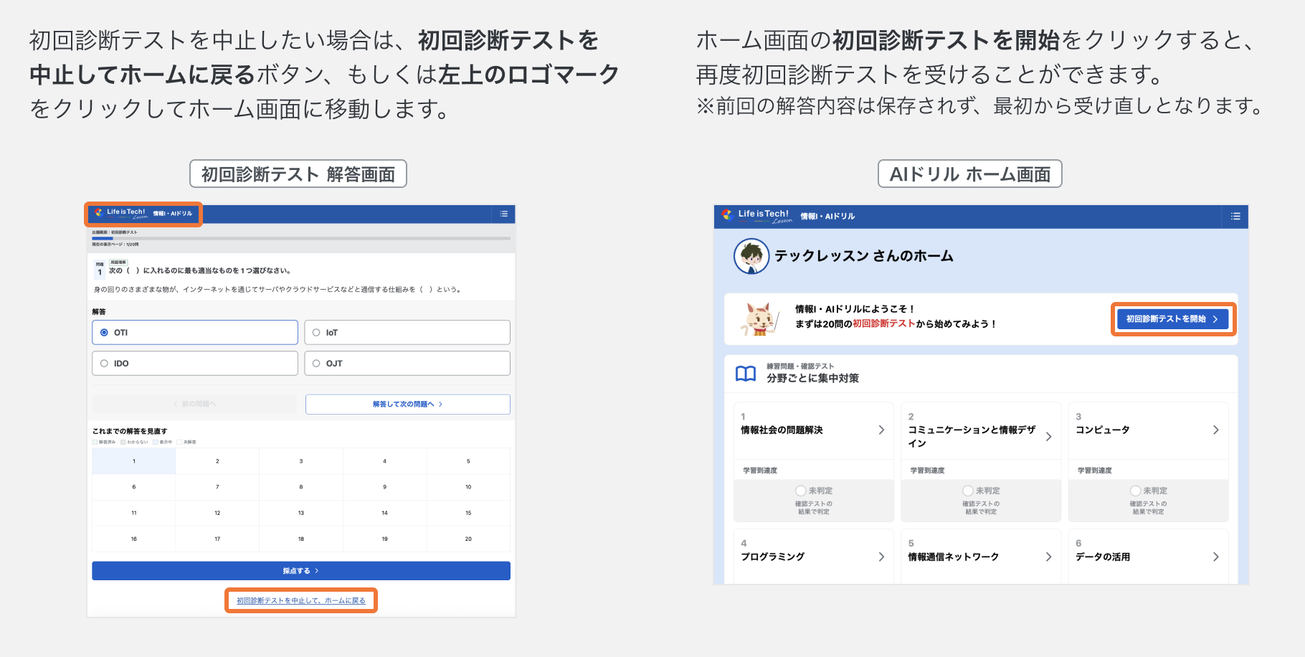Jump to question 13 in the review grid
This screenshot has height=657, width=1305.
click(x=301, y=513)
